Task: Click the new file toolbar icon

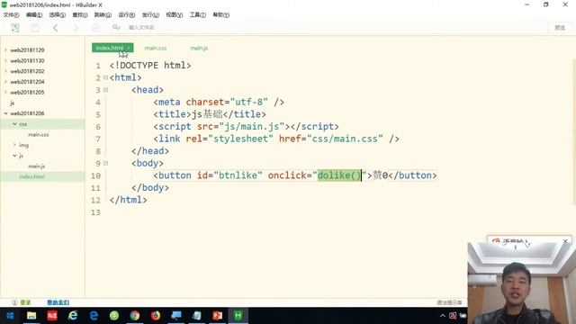Action: [14, 28]
